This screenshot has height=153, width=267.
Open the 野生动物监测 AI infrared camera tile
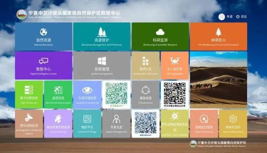coord(29,124)
